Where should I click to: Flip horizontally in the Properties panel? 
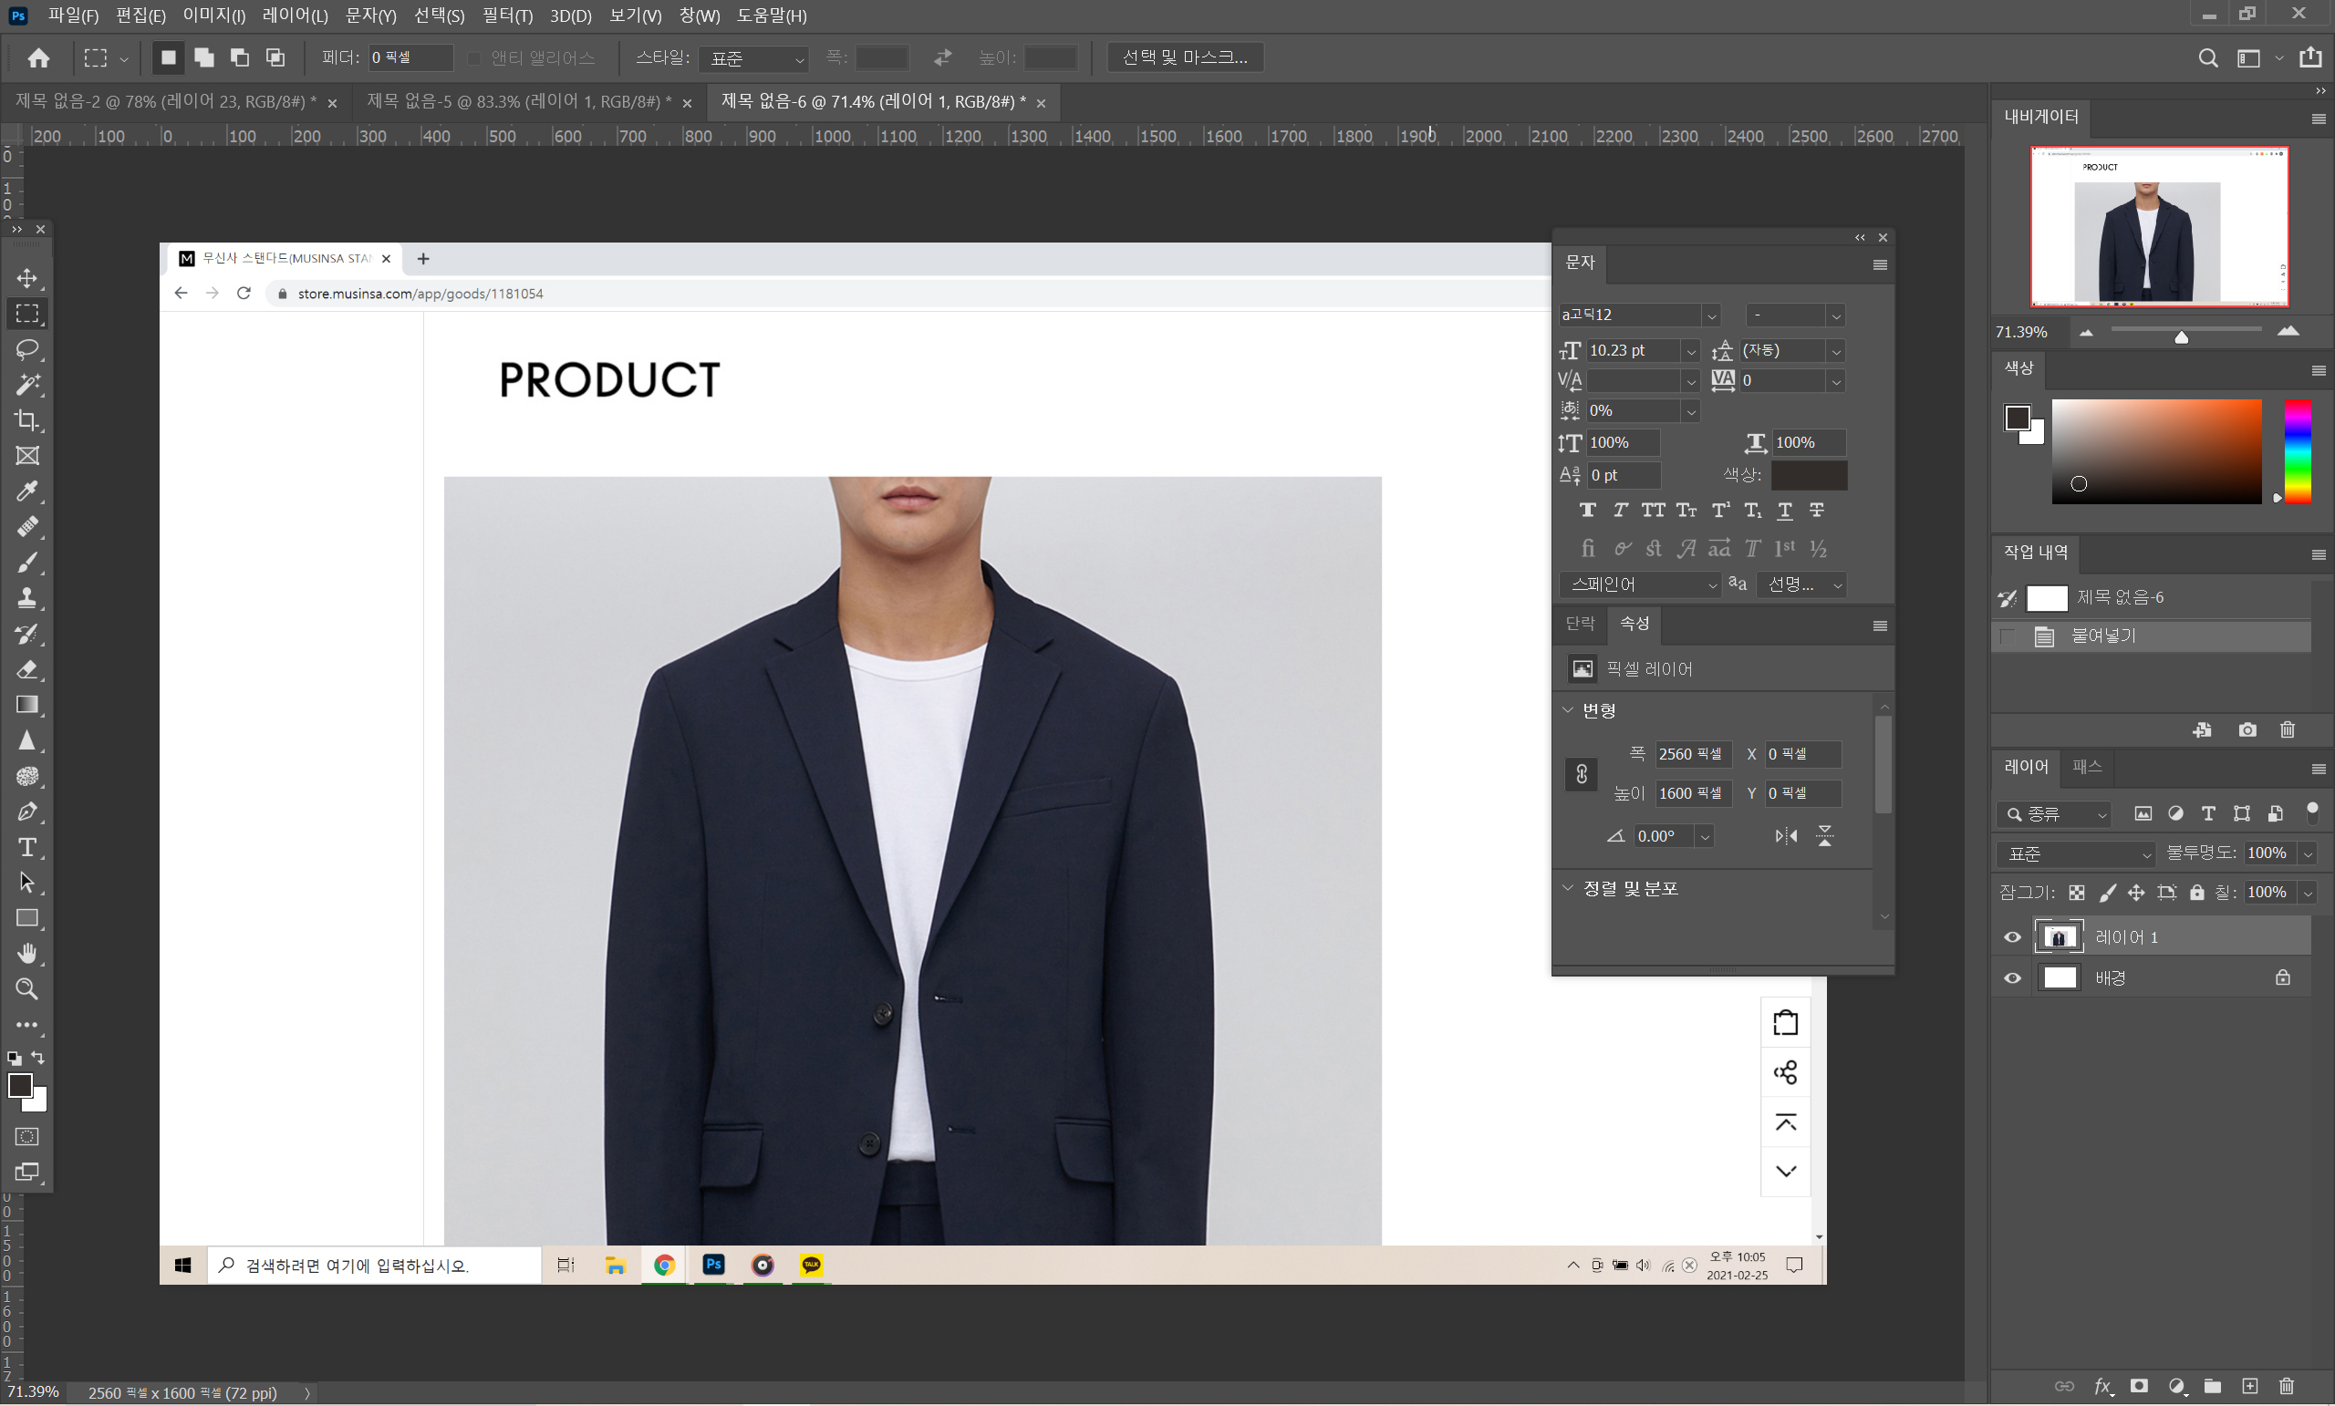click(x=1785, y=835)
